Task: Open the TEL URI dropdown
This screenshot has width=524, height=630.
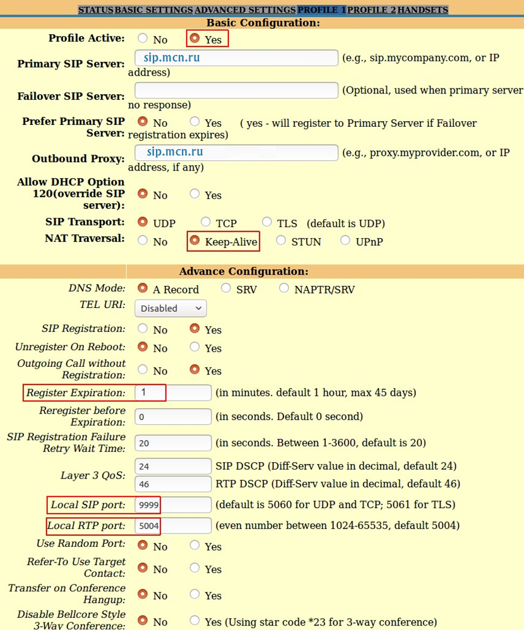Action: [x=171, y=308]
